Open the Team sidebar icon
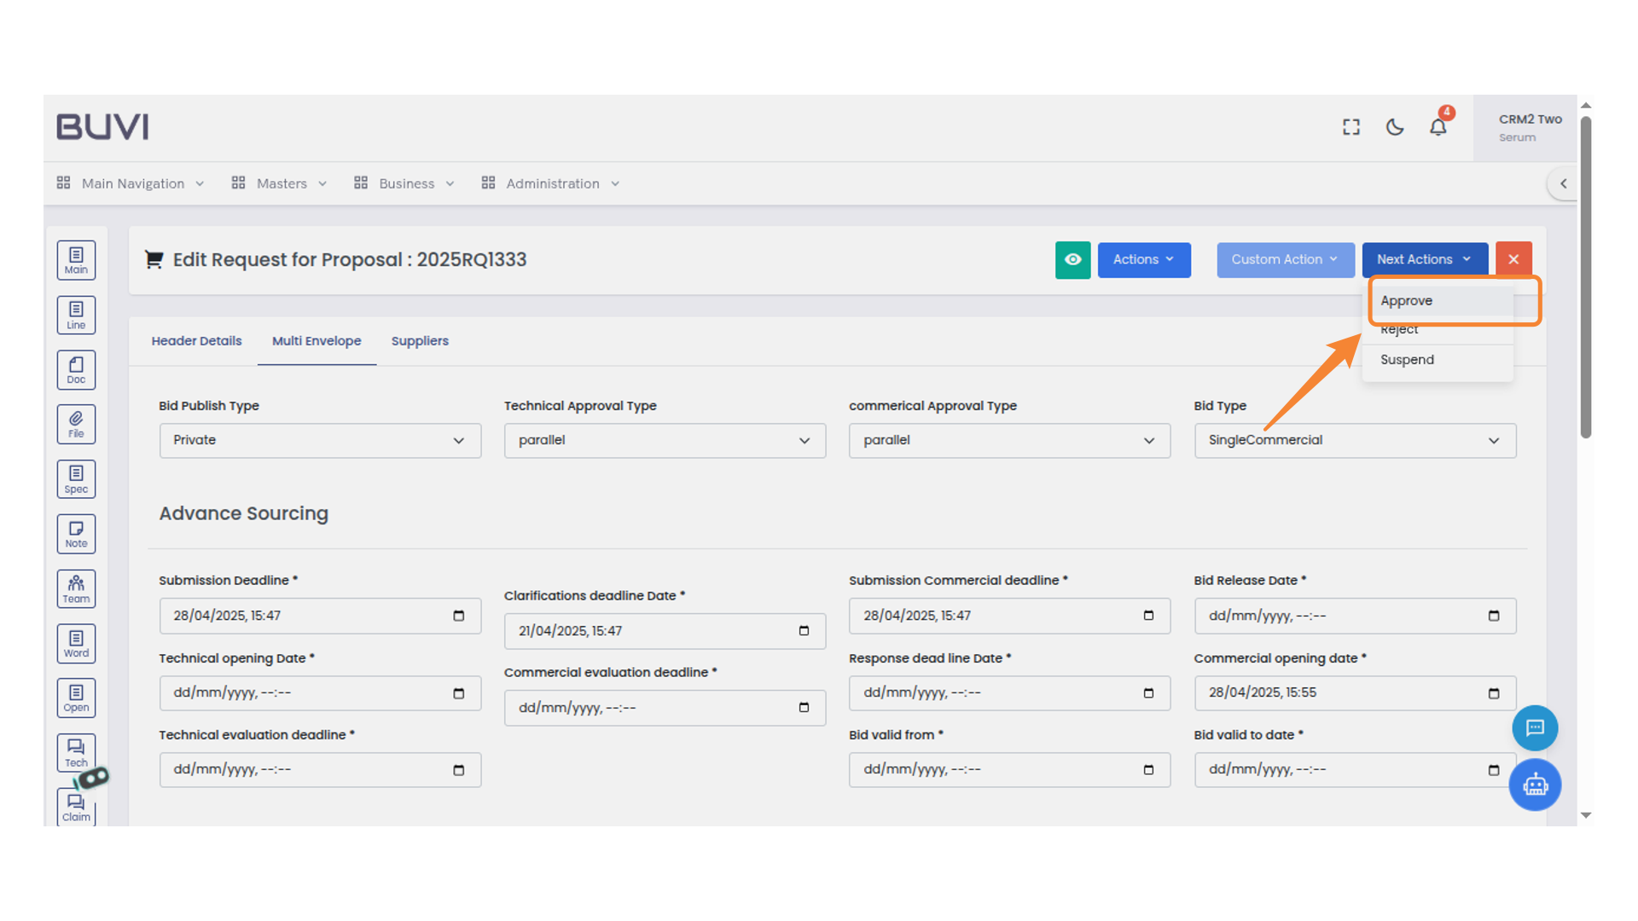 pos(76,588)
